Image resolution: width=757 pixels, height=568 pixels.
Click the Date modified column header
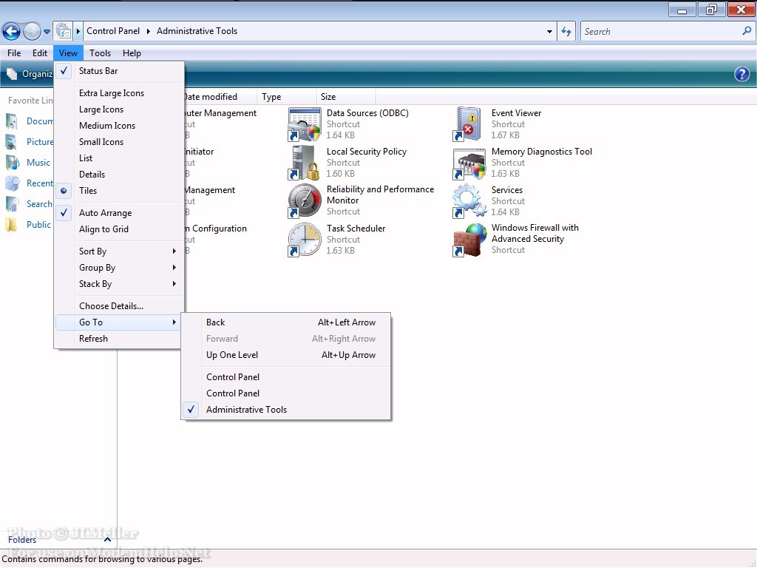220,97
